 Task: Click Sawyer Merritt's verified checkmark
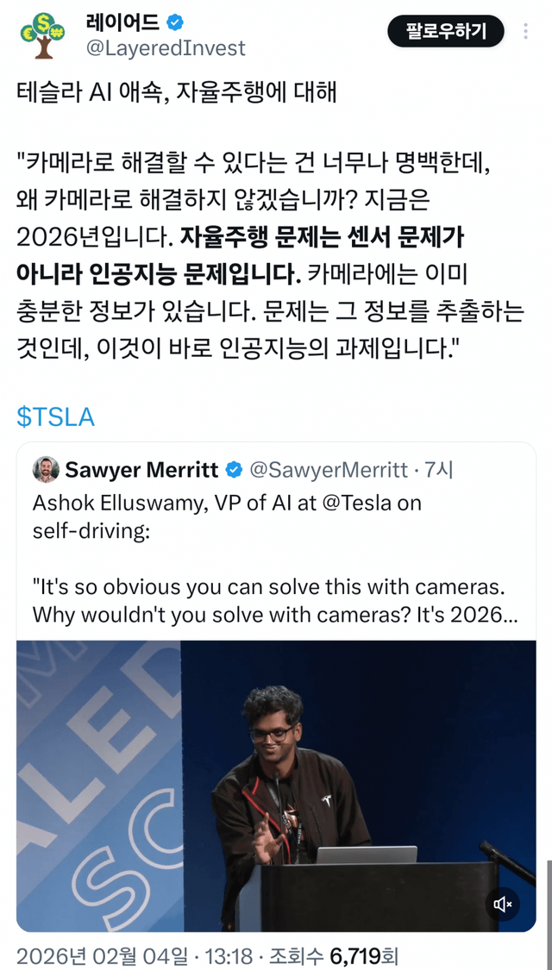tap(233, 469)
